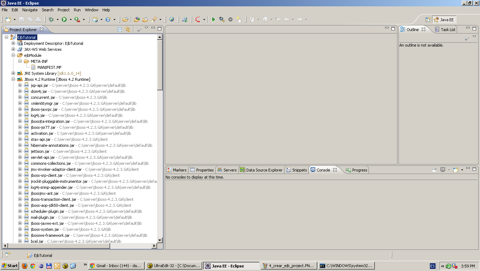This screenshot has width=480, height=271.
Task: Open the Window menu
Action: [91, 10]
